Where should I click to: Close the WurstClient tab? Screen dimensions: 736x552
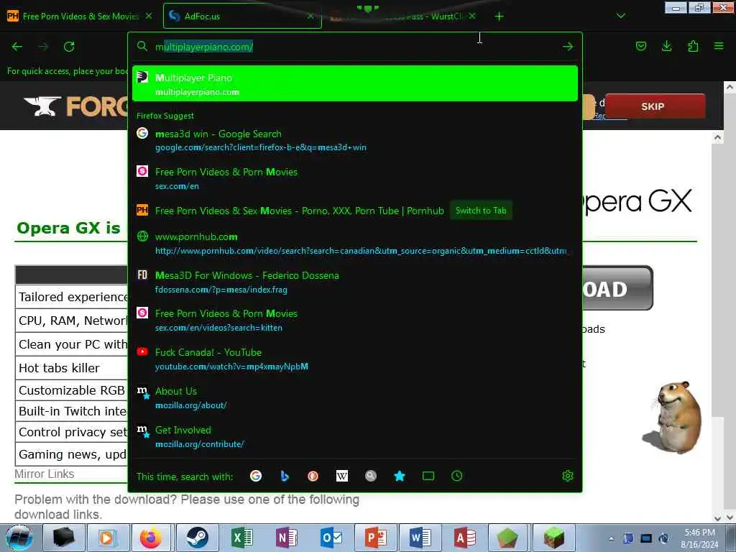tap(472, 16)
